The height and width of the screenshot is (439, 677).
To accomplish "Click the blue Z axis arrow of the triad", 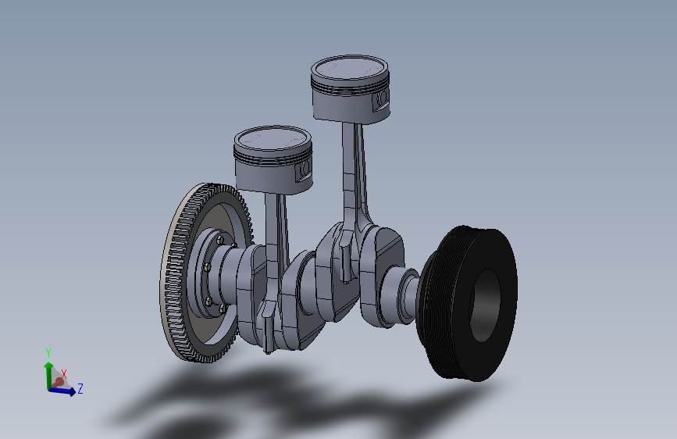I will 63,391.
